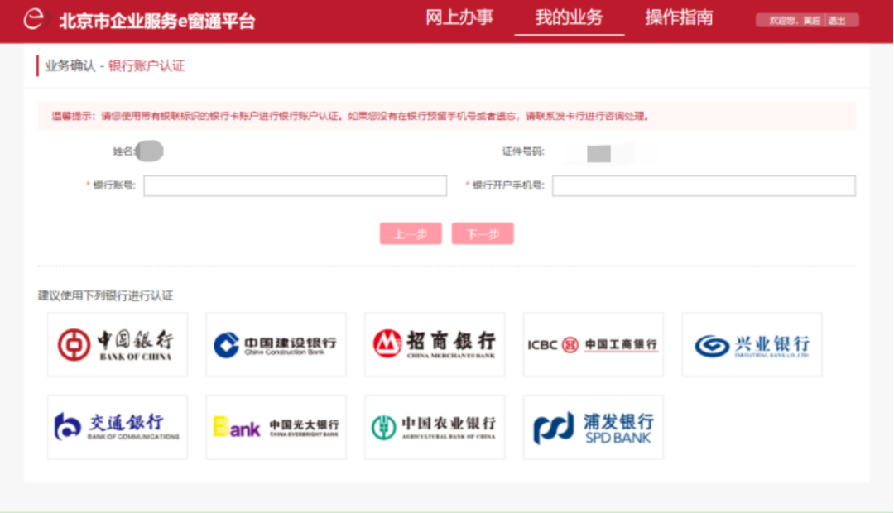Select the Bank of China logo
The width and height of the screenshot is (894, 513).
118,344
